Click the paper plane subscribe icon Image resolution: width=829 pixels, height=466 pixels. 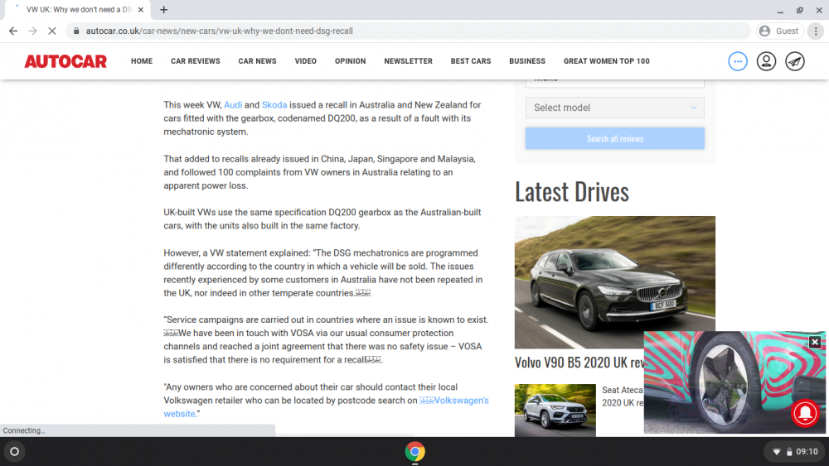pos(795,61)
